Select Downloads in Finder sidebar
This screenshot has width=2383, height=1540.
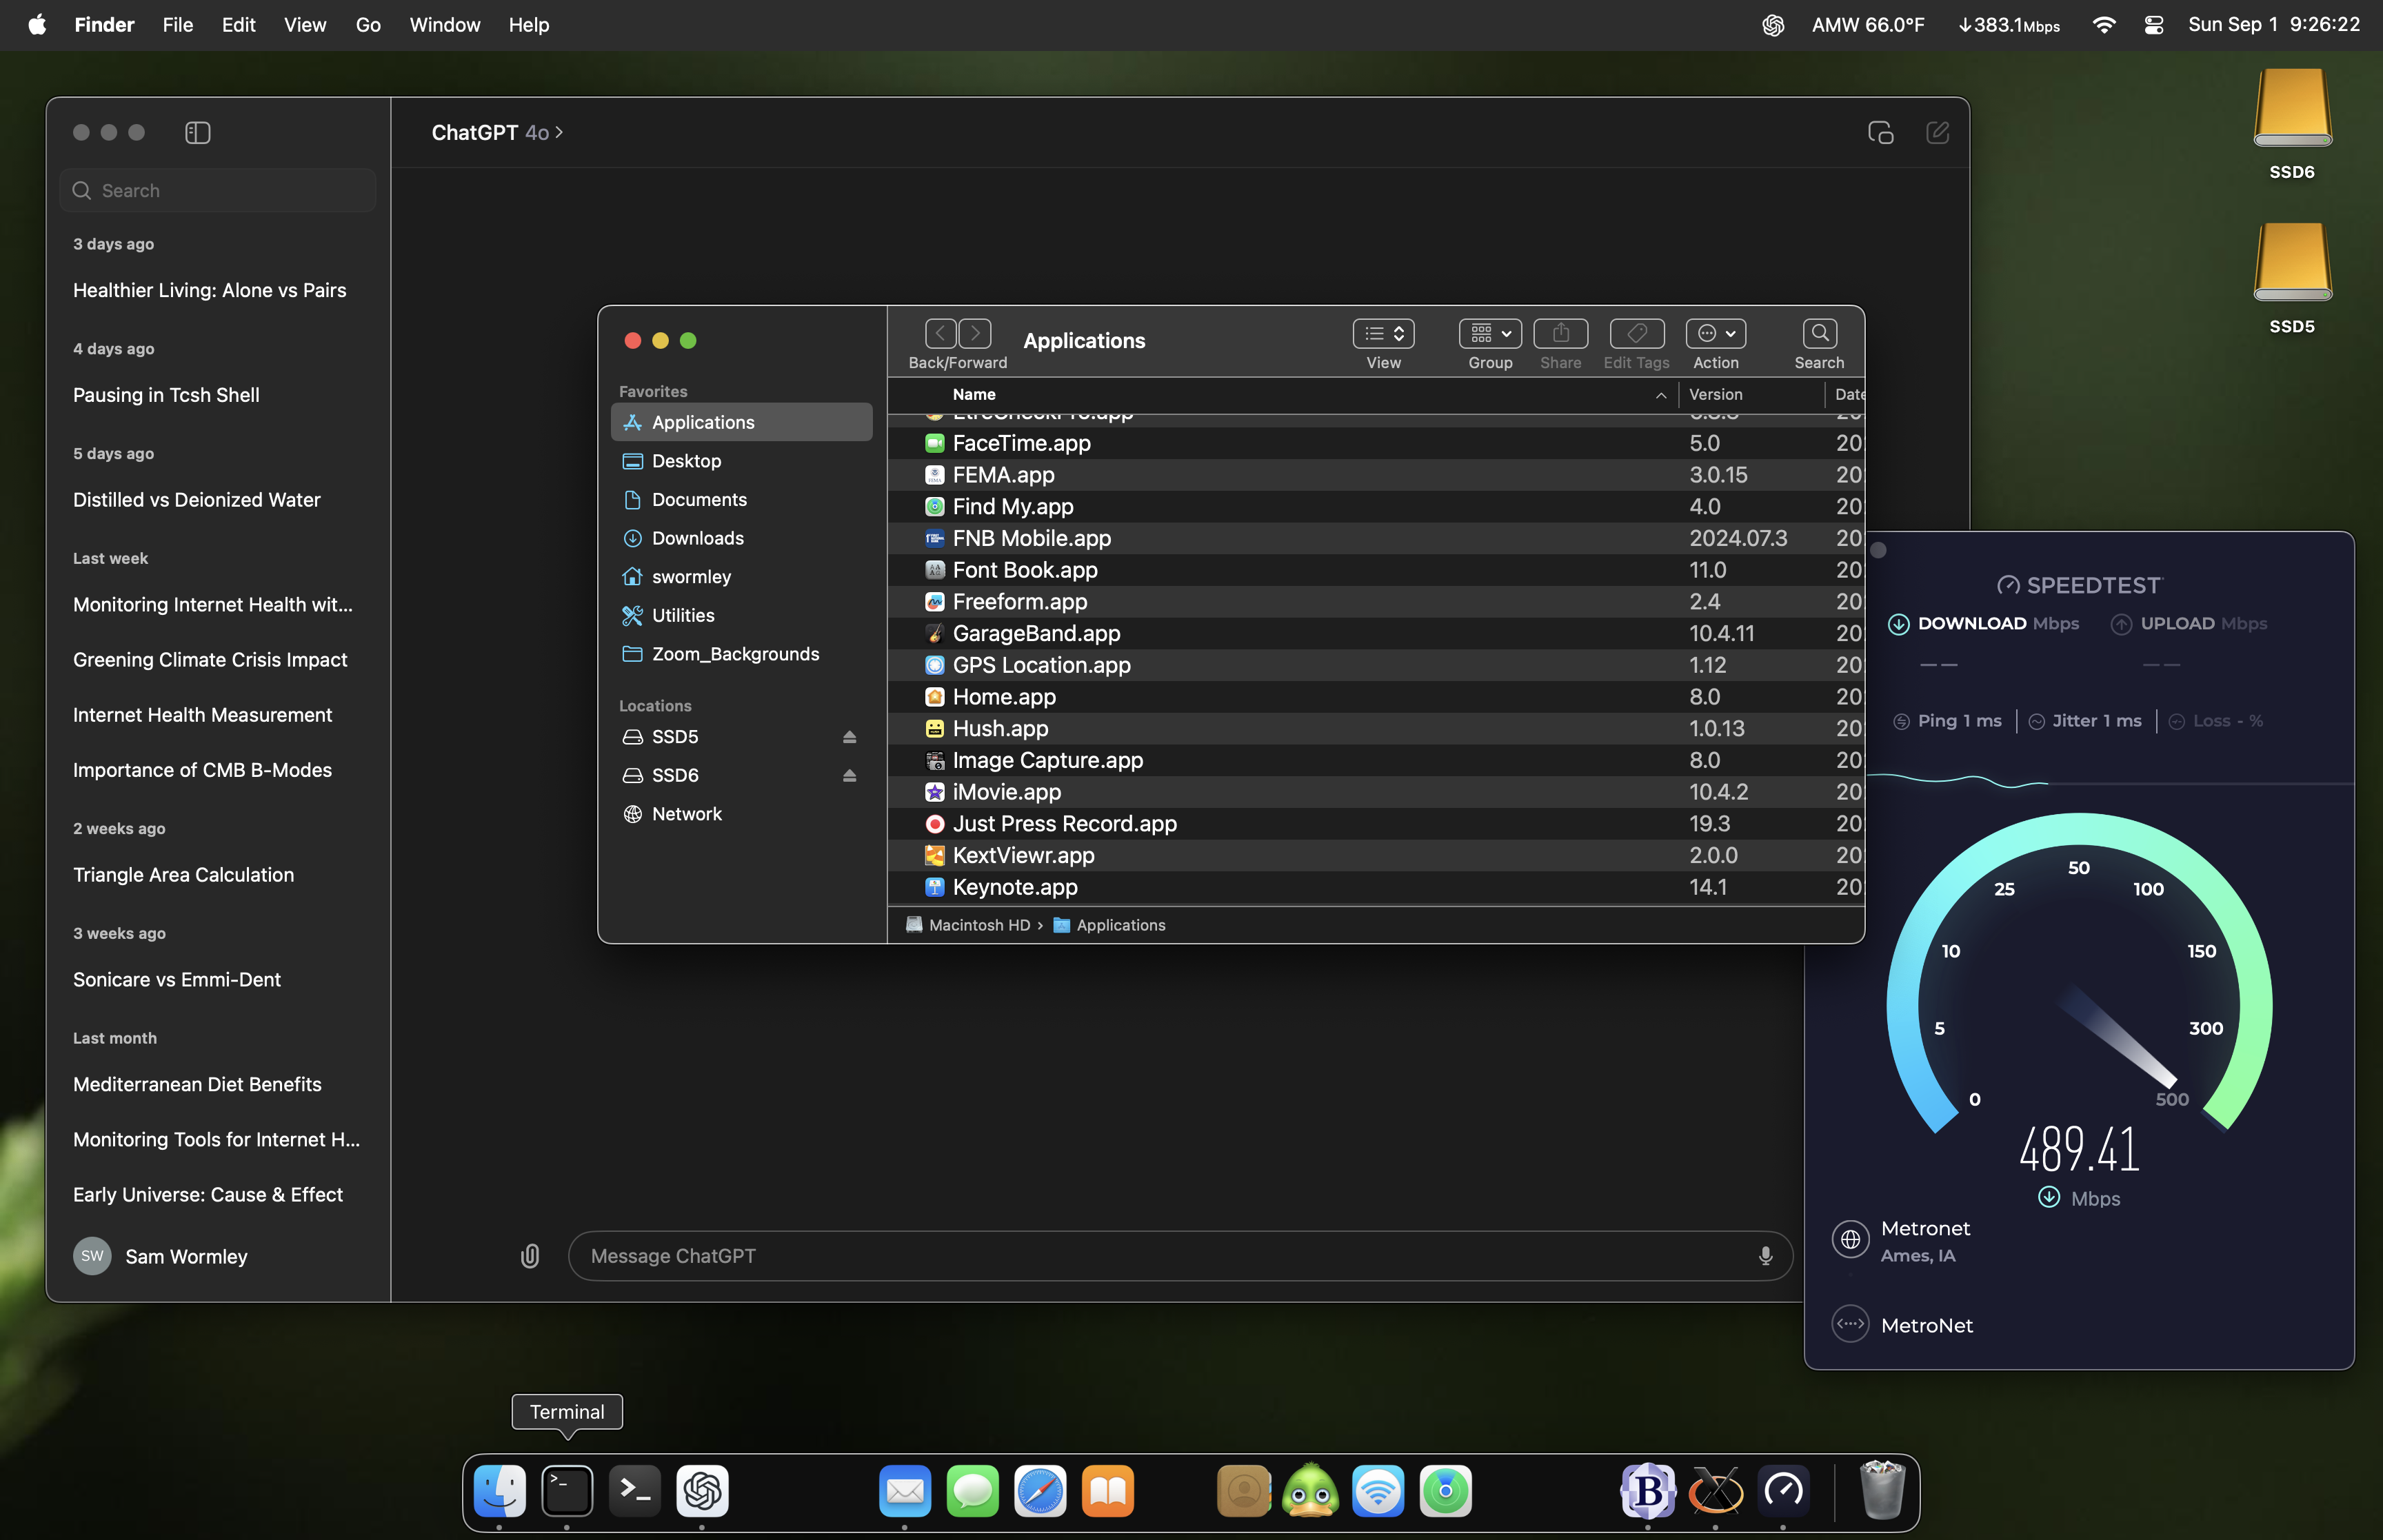click(x=741, y=538)
